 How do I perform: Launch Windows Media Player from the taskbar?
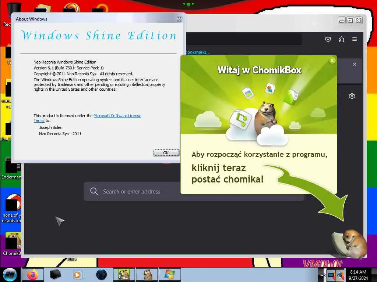[77, 275]
